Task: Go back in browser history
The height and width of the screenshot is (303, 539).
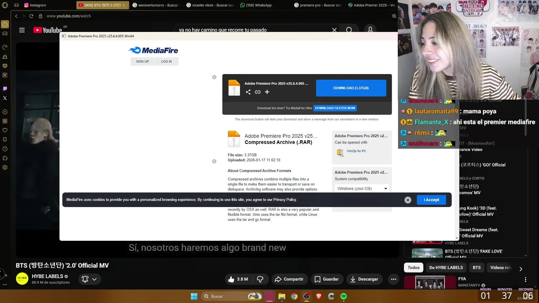Action: click(x=16, y=16)
